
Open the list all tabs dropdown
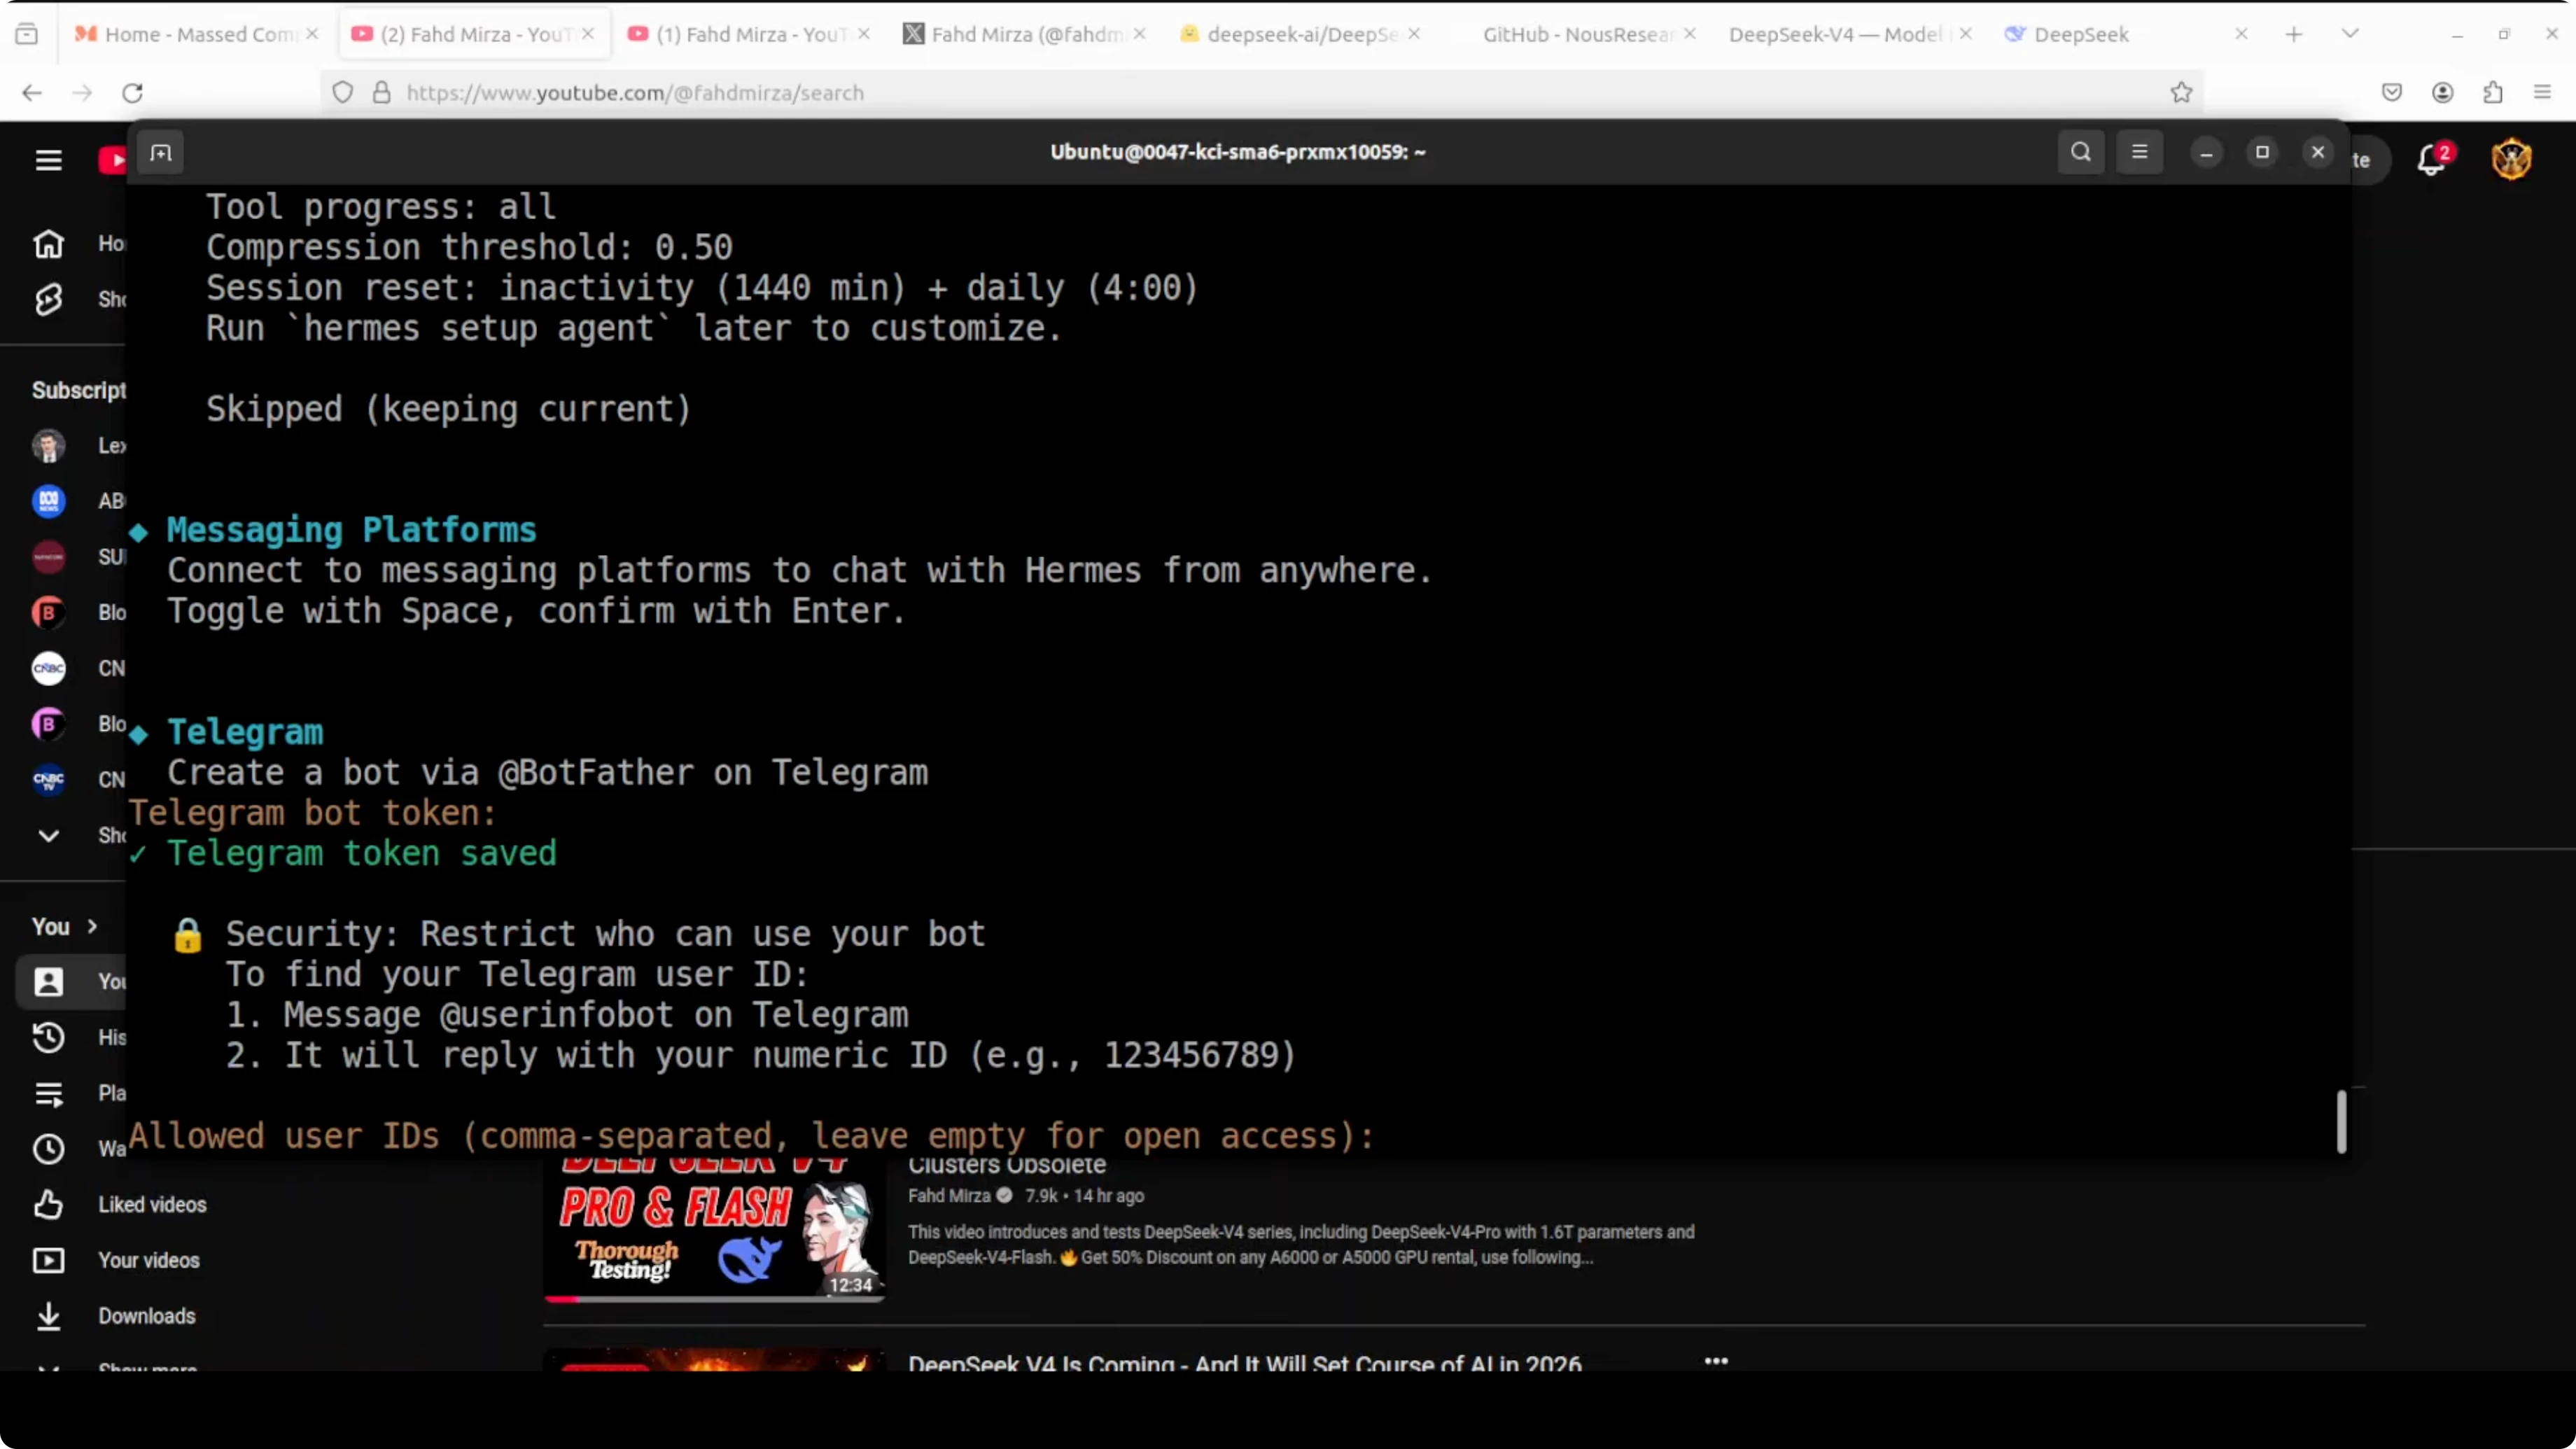point(2350,34)
